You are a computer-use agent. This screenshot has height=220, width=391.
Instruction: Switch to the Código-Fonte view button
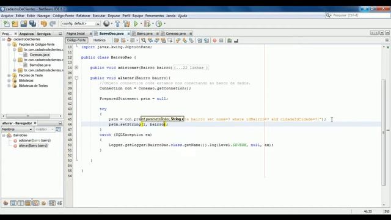(76, 40)
